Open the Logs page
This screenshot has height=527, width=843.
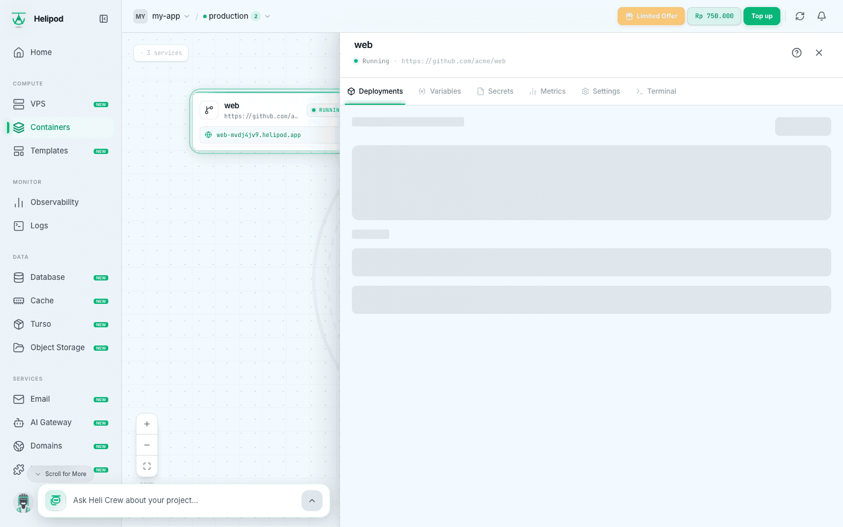tap(60, 225)
